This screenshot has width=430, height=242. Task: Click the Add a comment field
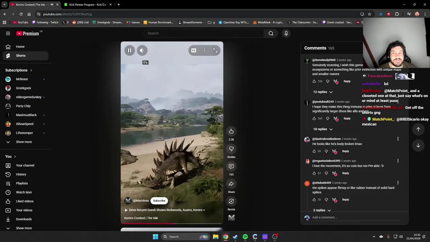[356, 217]
